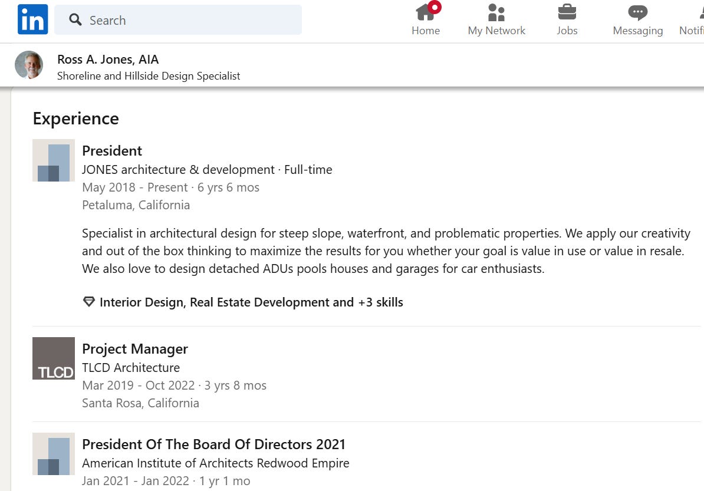Open the TLCD Architecture logo

pos(54,358)
